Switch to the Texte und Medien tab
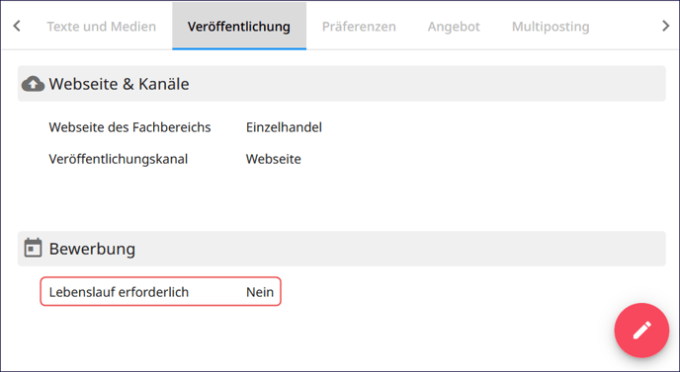 (x=102, y=27)
